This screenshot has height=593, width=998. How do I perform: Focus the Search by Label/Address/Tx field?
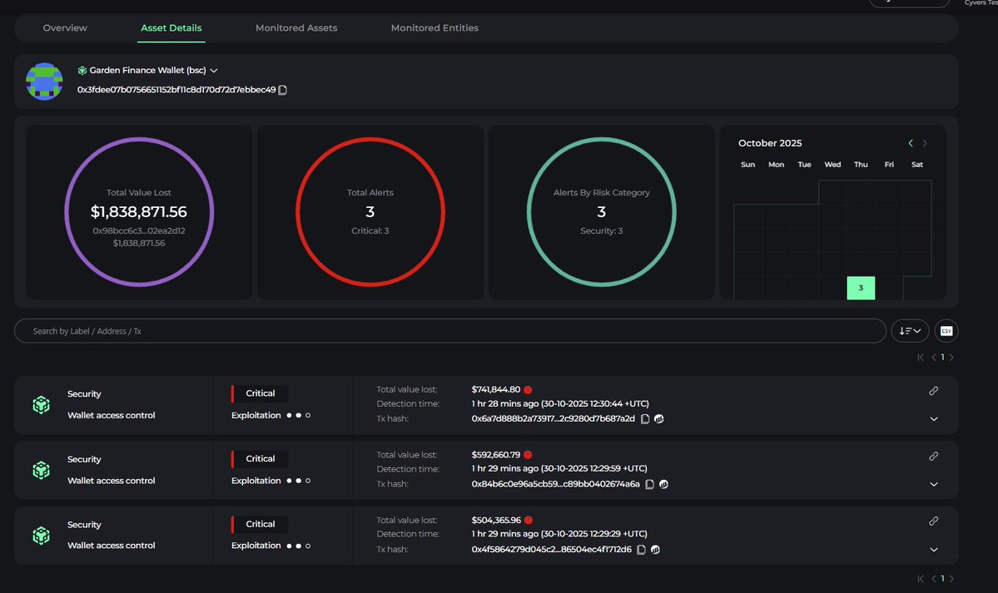click(449, 331)
